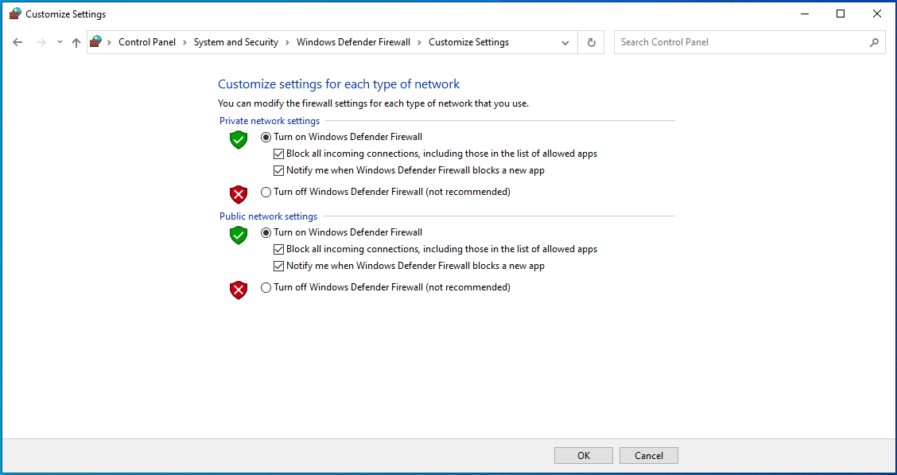Click the green shield icon for private network
Image resolution: width=897 pixels, height=475 pixels.
238,139
